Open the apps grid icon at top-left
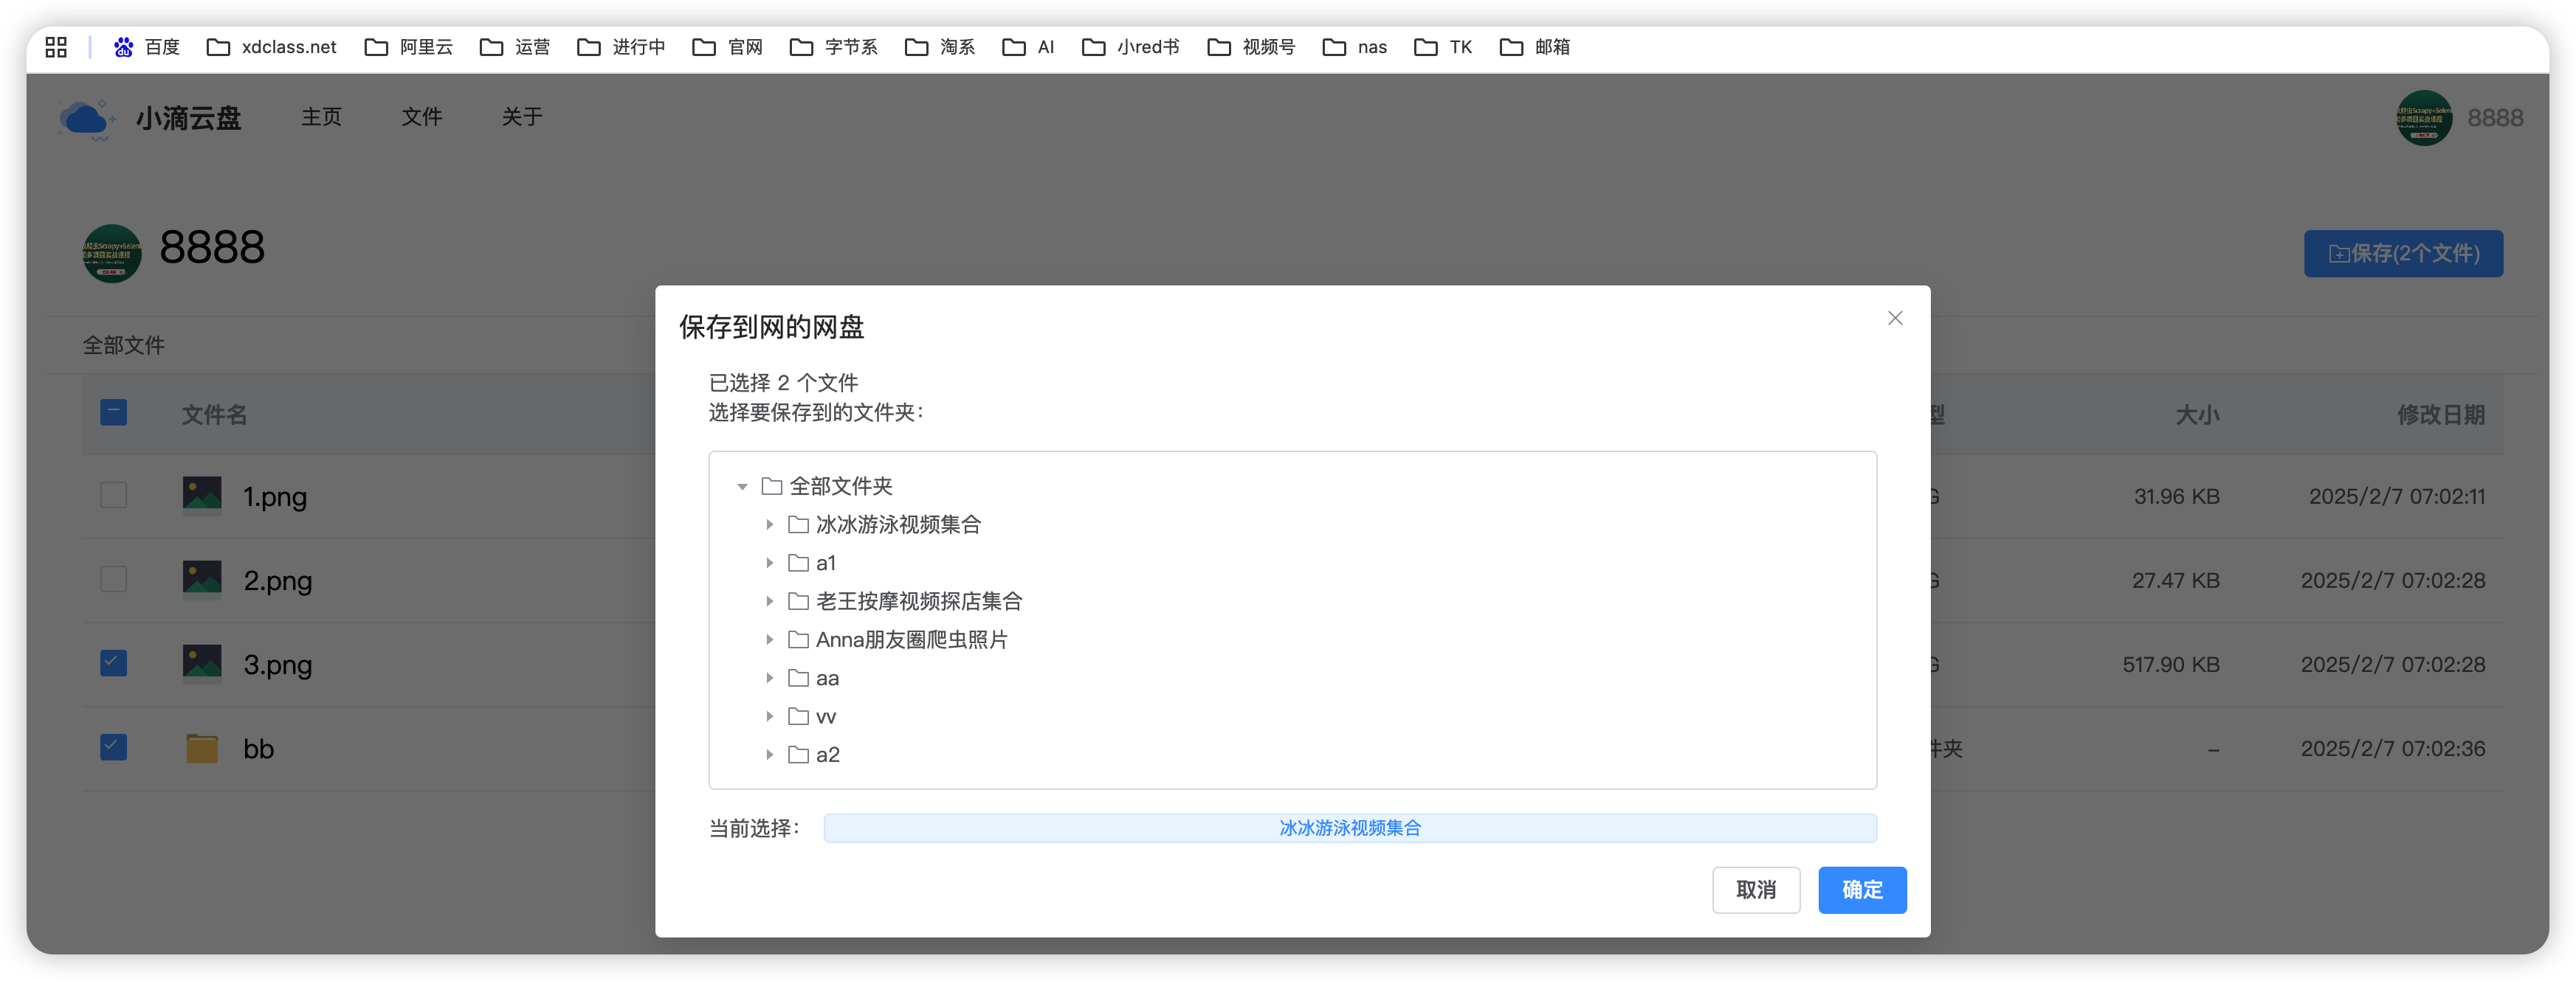The width and height of the screenshot is (2576, 981). (x=56, y=46)
